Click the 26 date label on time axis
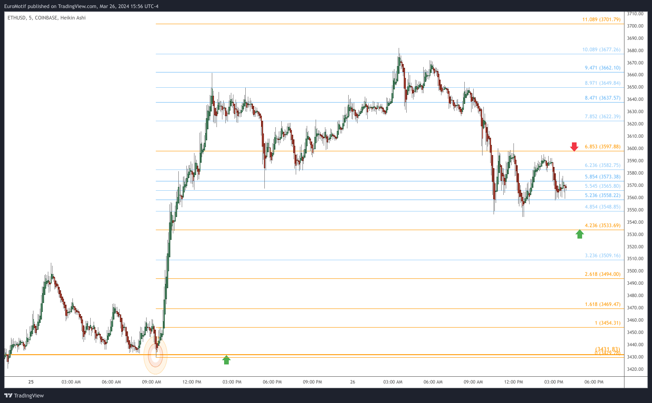Screen dimensions: 652x403 coord(353,382)
